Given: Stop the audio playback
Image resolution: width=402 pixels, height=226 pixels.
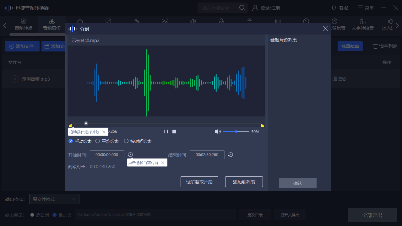Looking at the screenshot, I should (x=174, y=132).
